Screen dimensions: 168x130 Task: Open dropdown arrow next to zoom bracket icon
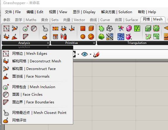pyautogui.click(x=78, y=54)
